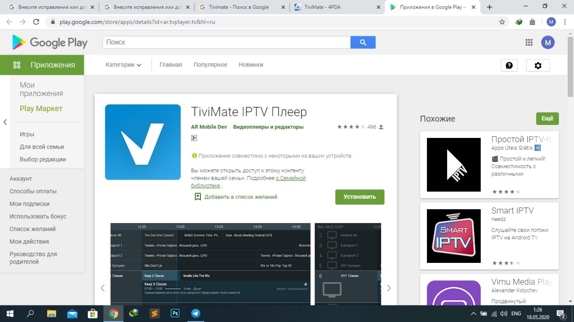Image resolution: width=574 pixels, height=322 pixels.
Task: Open File Explorer from taskbar
Action: click(52, 313)
